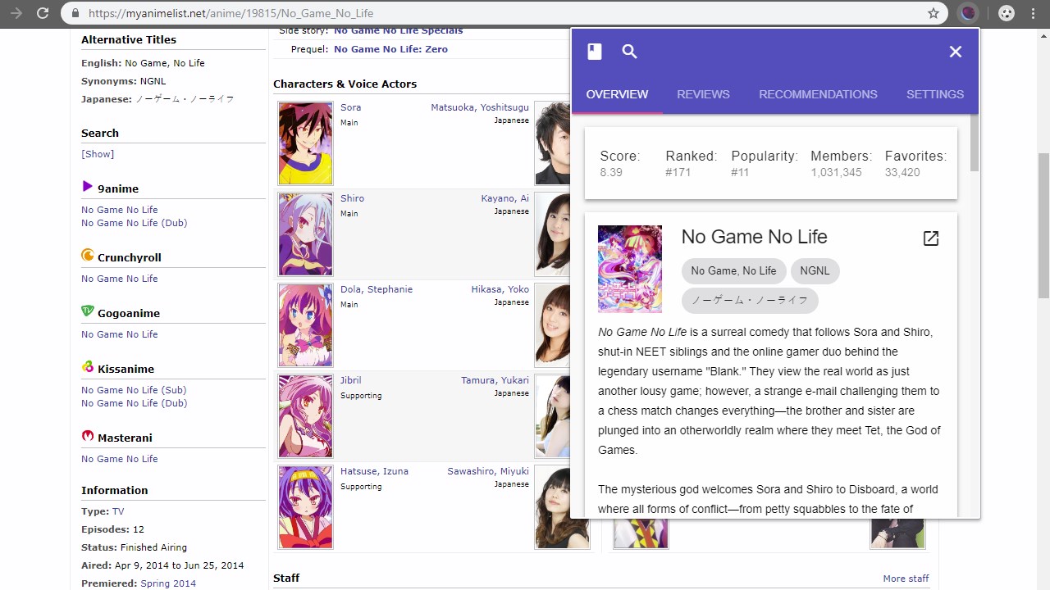Screen dimensions: 1050x590
Task: Click the Kissanime logo icon
Action: click(x=88, y=367)
